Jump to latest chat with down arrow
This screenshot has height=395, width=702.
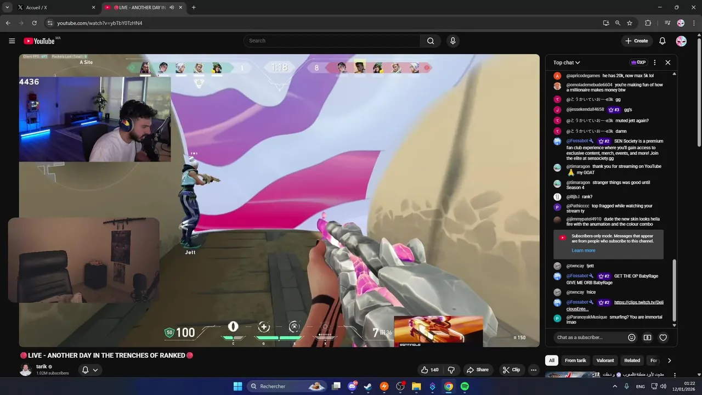675,325
